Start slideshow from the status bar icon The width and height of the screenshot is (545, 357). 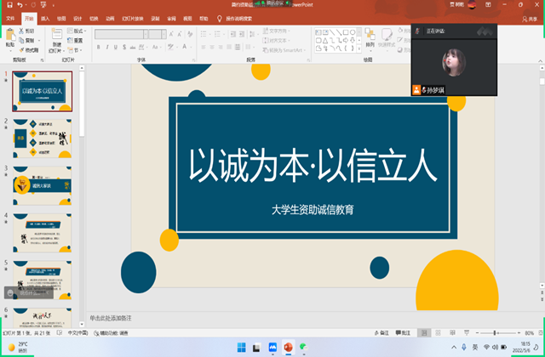(x=464, y=332)
